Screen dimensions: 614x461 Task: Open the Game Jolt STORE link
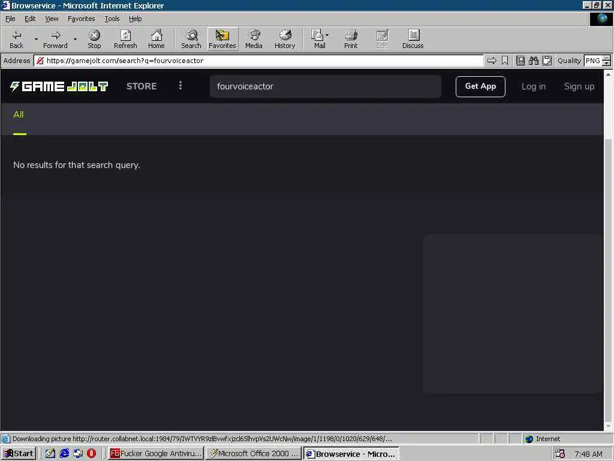pyautogui.click(x=142, y=86)
